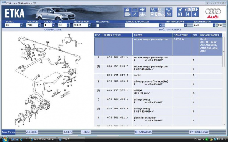Open the MODEL dropdown showing A6
The image size is (228, 142).
tap(14, 25)
